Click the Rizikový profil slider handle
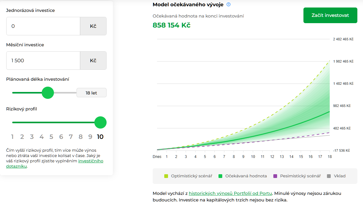Screen dimensions: 363x203 click(x=100, y=123)
